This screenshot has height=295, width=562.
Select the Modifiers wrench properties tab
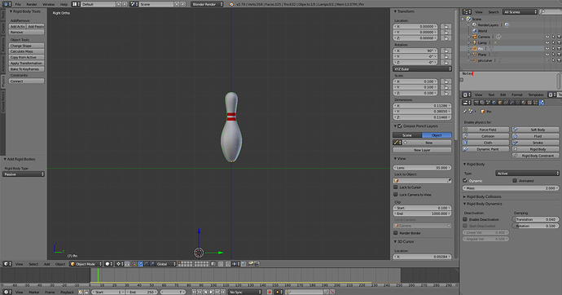click(512, 103)
